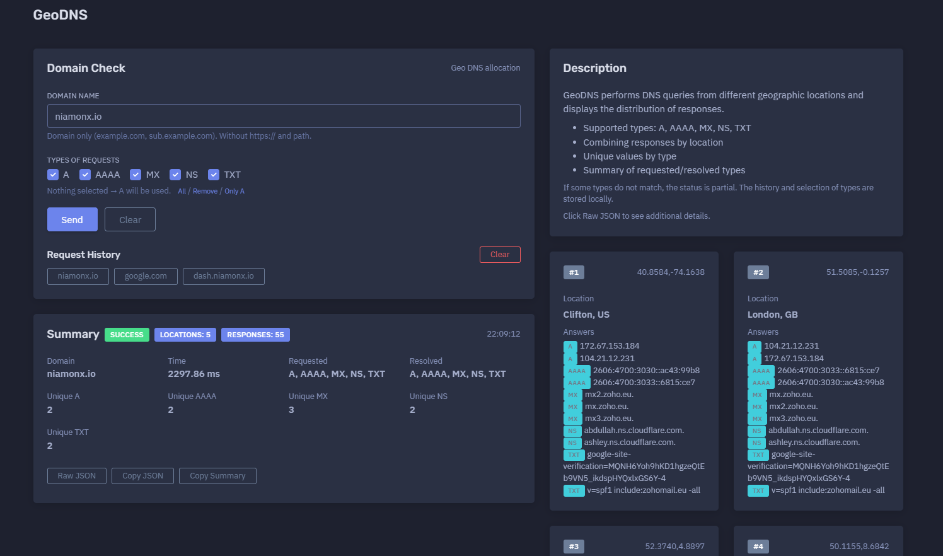The image size is (943, 556).
Task: Disable the NS request type checkbox
Action: tap(175, 175)
